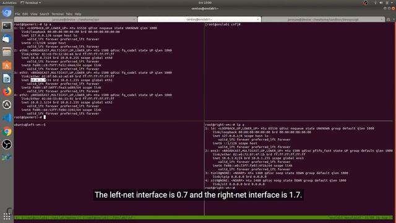The image size is (396, 223).
Task: Open the Edit menu
Action: (25, 14)
